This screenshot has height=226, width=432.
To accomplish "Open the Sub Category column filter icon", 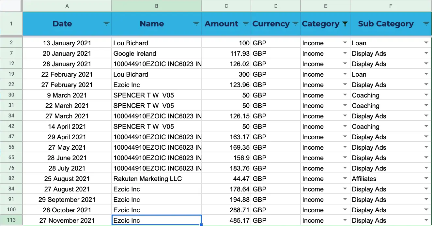I will click(427, 23).
